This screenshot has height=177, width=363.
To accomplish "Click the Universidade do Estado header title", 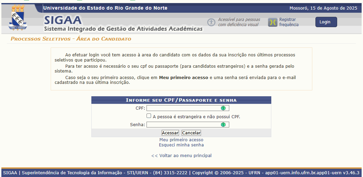I will 105,8.
